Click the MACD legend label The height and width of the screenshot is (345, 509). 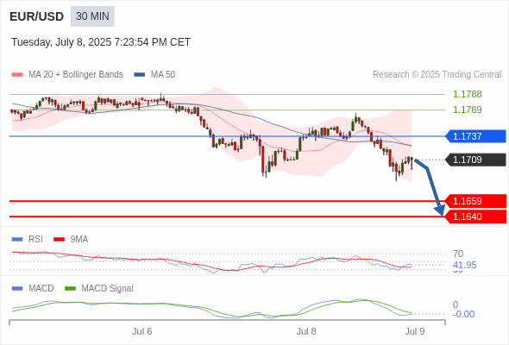41,289
